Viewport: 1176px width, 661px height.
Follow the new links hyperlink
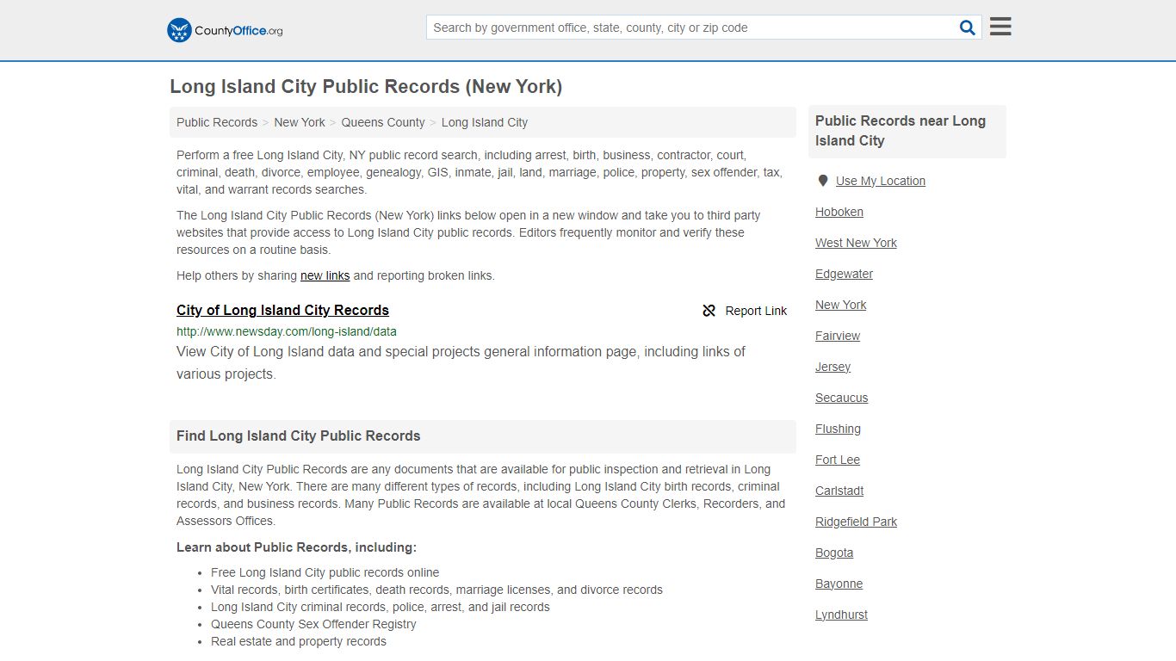(325, 275)
